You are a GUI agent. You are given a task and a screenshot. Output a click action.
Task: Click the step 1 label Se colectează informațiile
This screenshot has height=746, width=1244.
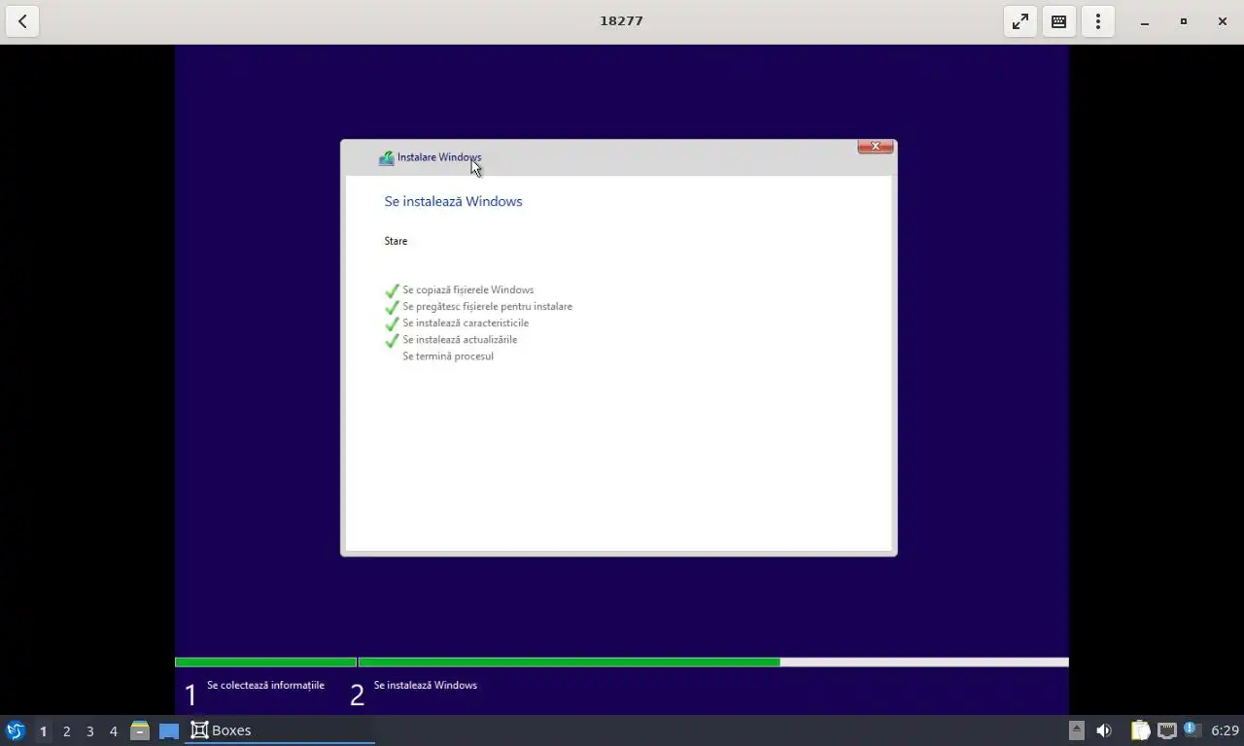(x=265, y=685)
